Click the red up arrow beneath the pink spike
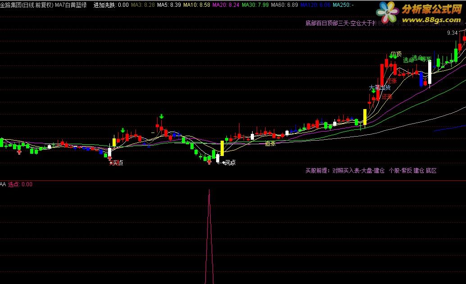 pyautogui.click(x=209, y=162)
